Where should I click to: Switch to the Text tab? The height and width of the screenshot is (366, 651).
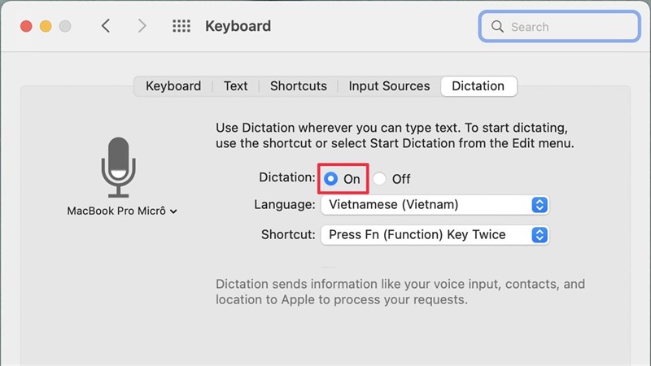235,86
